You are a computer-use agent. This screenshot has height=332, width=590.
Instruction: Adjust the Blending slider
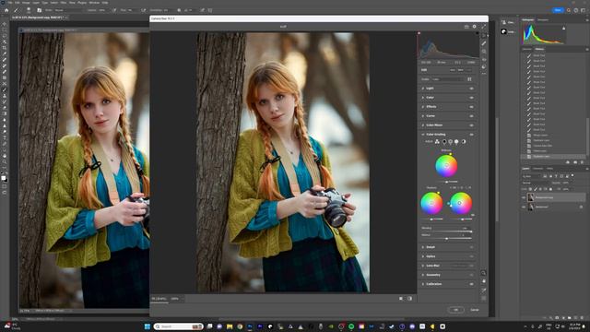pyautogui.click(x=446, y=231)
